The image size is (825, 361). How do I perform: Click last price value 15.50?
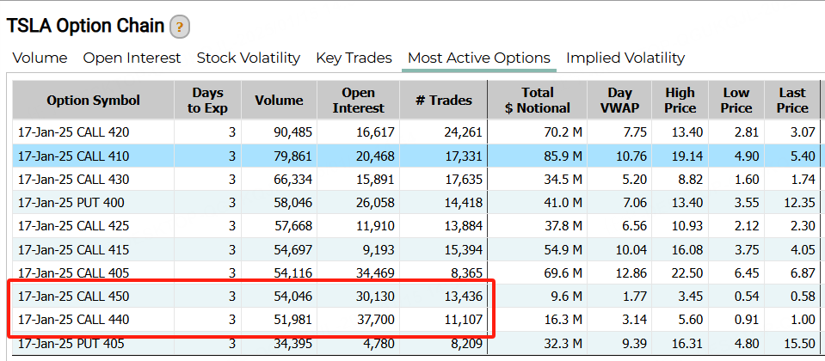pyautogui.click(x=799, y=344)
